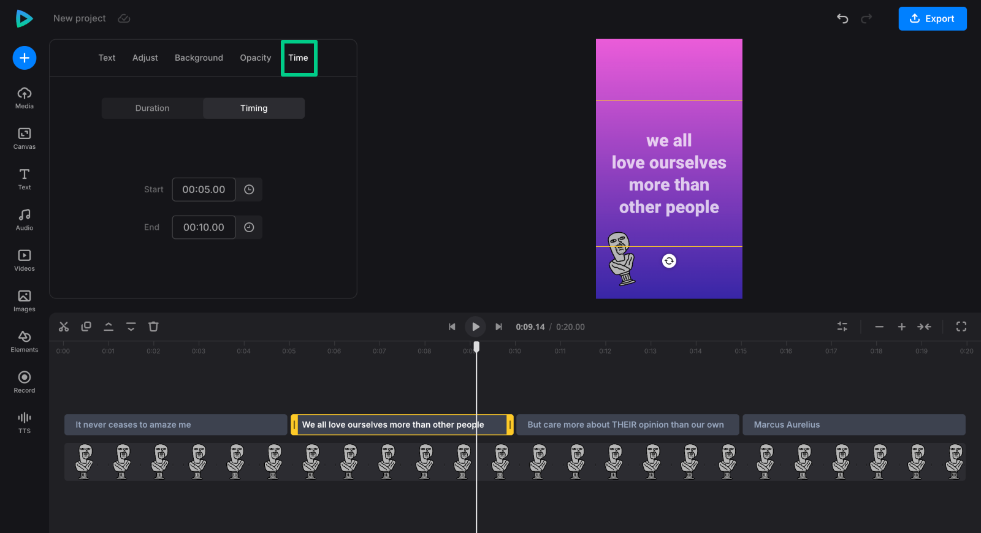The image size is (981, 533).
Task: Click the playhead handle on the ruler
Action: click(476, 347)
